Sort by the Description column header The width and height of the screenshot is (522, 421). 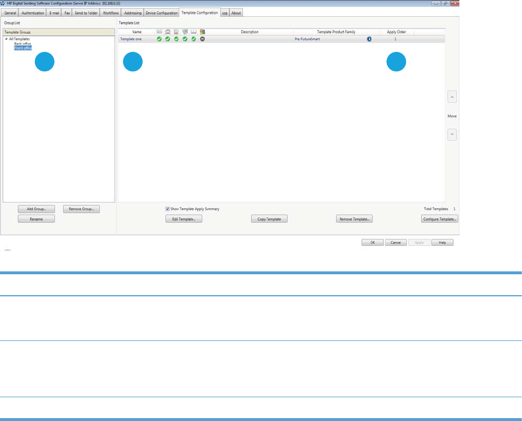pos(249,32)
